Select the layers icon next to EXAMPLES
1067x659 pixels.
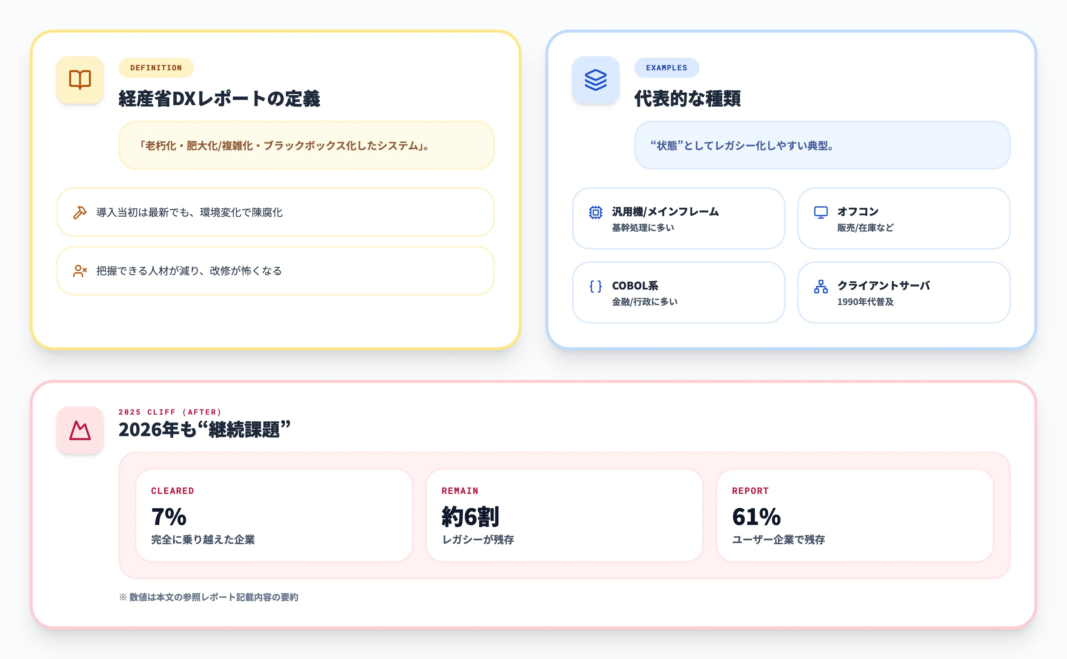[595, 80]
